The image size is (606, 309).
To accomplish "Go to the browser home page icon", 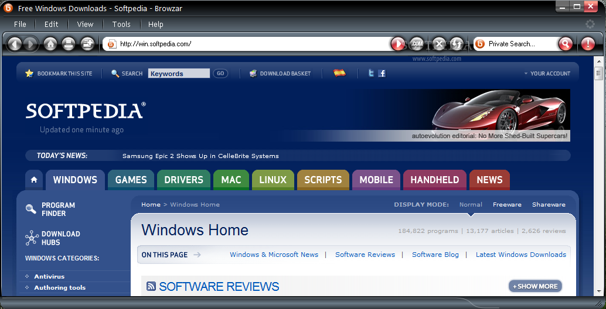I will click(x=50, y=44).
